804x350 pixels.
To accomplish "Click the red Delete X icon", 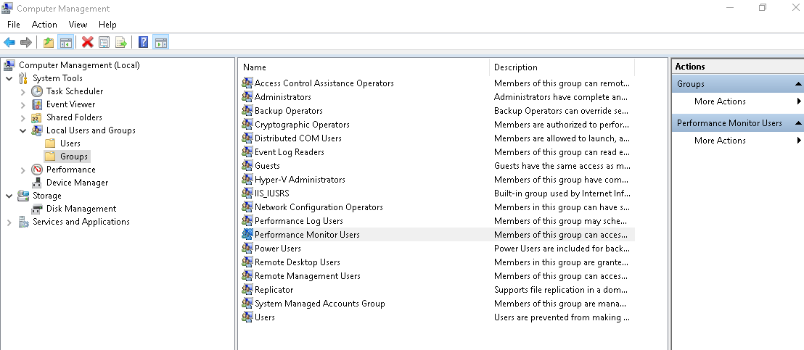I will pos(88,43).
